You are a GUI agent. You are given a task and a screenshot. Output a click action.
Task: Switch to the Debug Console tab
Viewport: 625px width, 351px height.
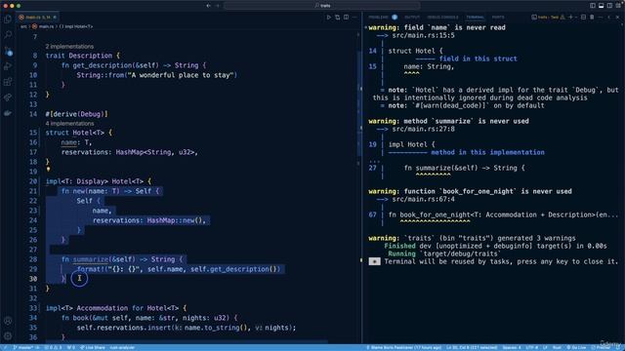442,18
